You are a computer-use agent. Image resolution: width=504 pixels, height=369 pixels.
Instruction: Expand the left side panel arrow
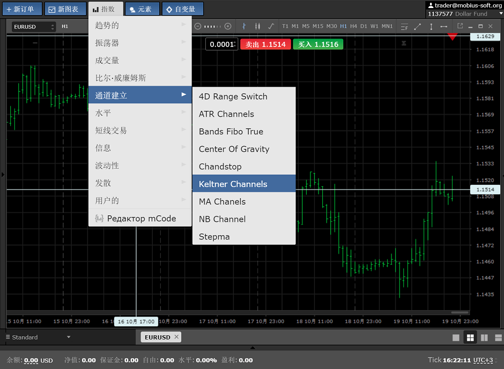point(3,175)
